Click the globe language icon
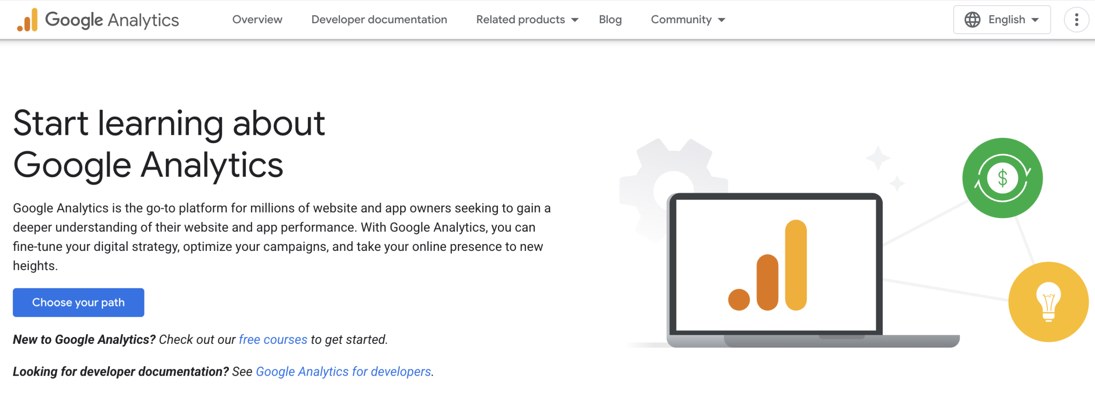The height and width of the screenshot is (418, 1095). pos(972,20)
